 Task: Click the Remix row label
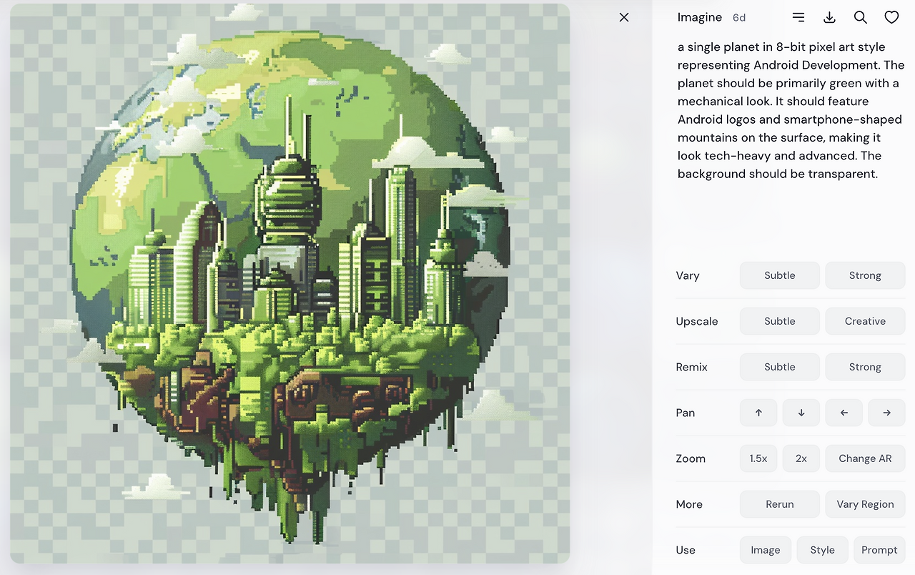[692, 367]
